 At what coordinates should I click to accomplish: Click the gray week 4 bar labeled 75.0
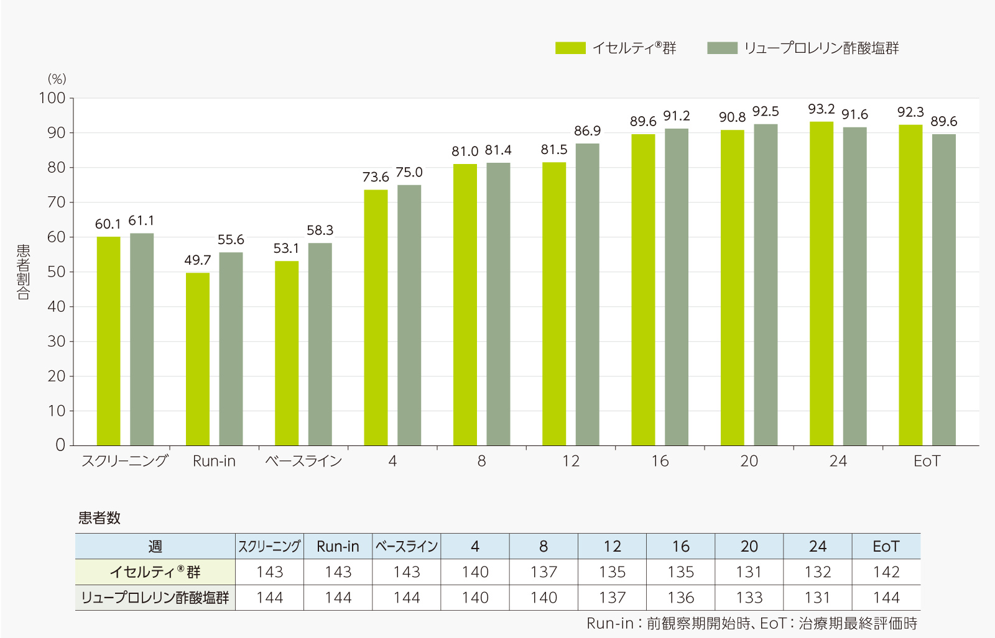[x=409, y=315]
